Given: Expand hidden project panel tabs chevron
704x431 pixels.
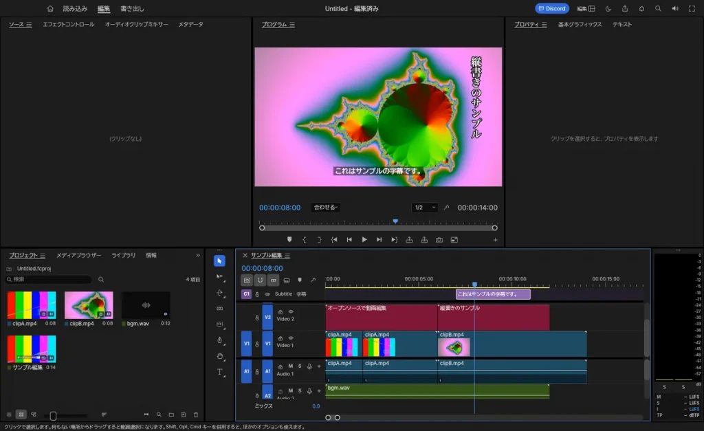Looking at the screenshot, I should point(198,256).
